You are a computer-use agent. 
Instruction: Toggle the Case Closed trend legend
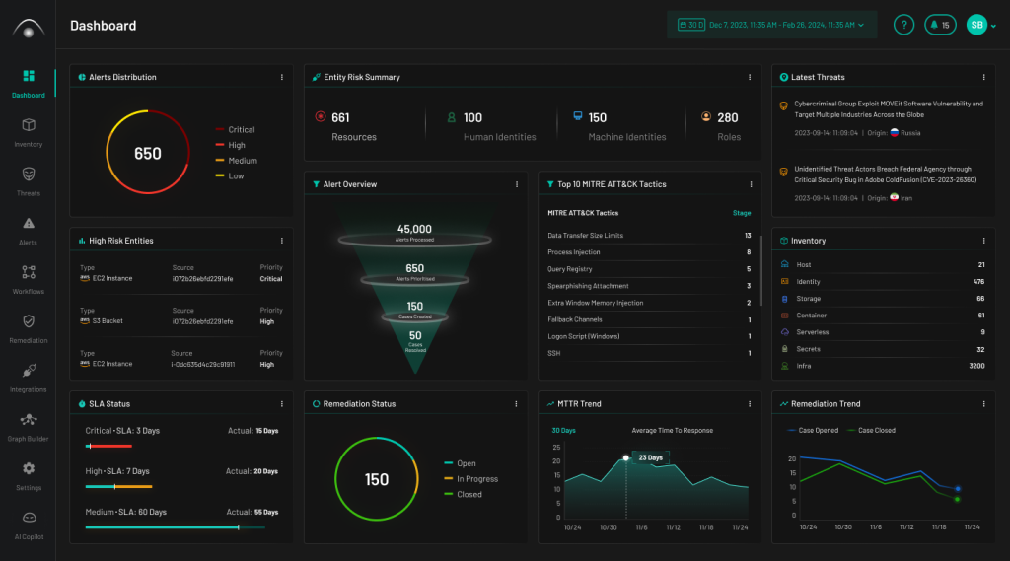(872, 430)
